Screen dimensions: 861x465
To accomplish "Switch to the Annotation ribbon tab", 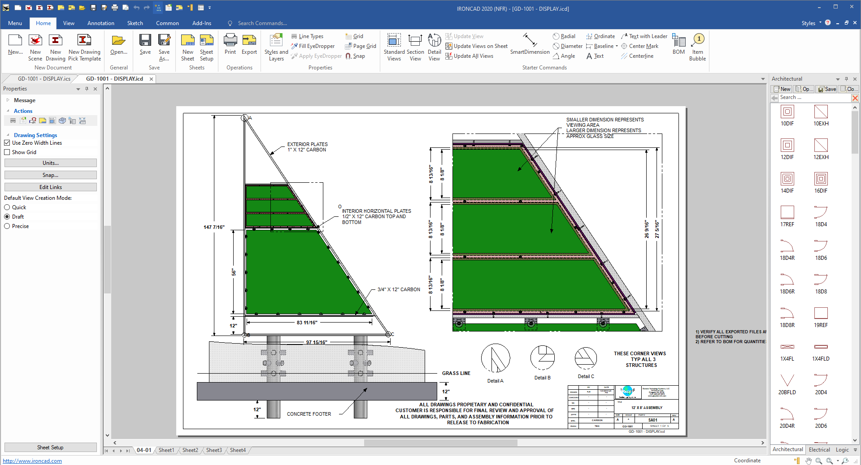I will click(x=101, y=23).
